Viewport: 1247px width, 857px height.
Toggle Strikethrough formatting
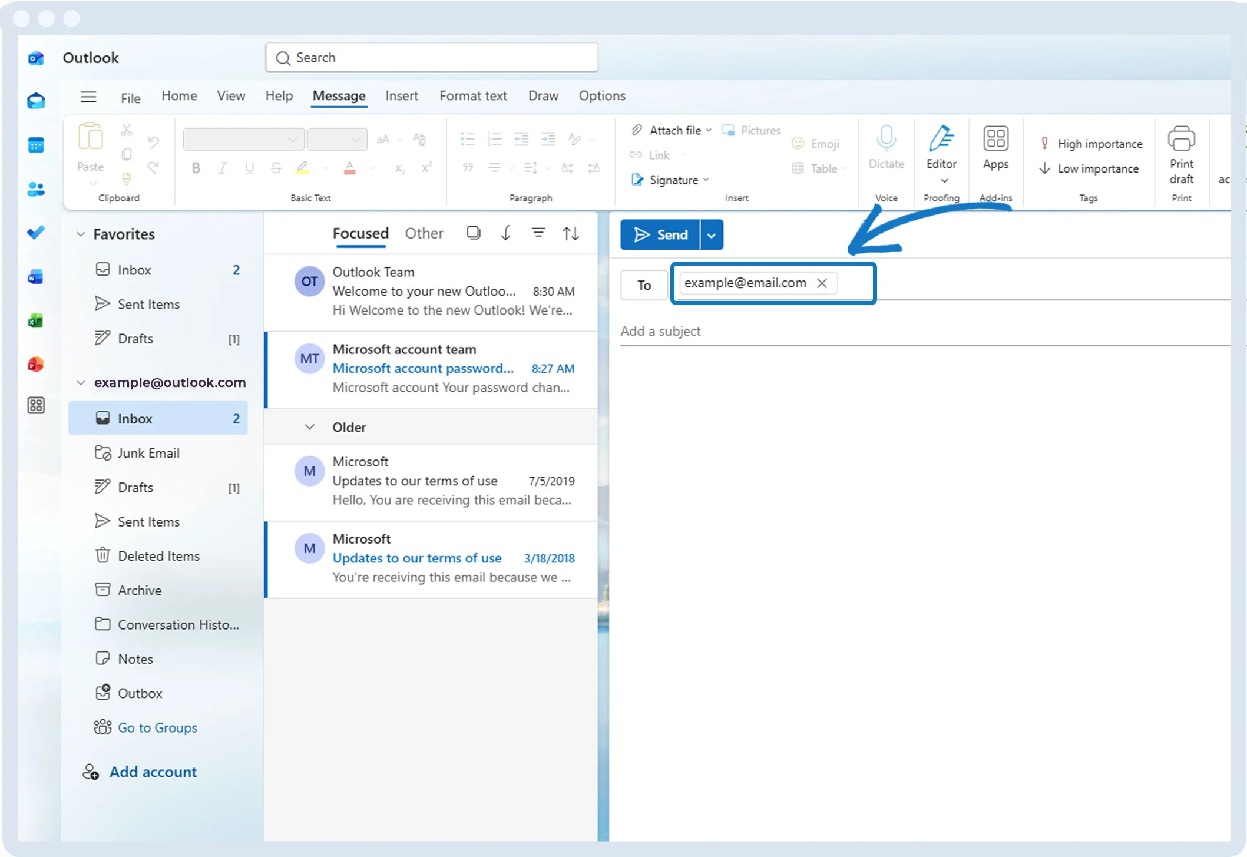pyautogui.click(x=276, y=168)
